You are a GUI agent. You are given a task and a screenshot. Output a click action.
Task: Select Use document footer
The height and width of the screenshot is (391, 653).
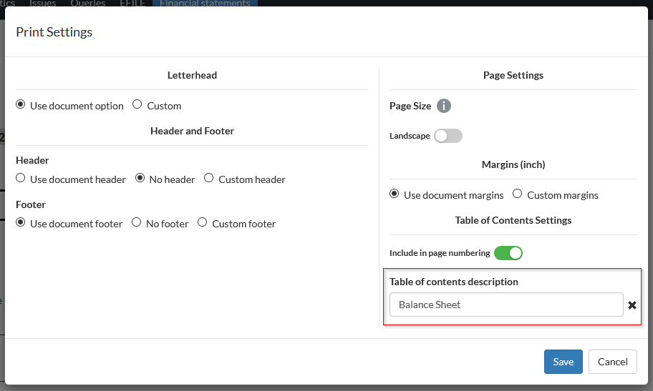tap(21, 223)
